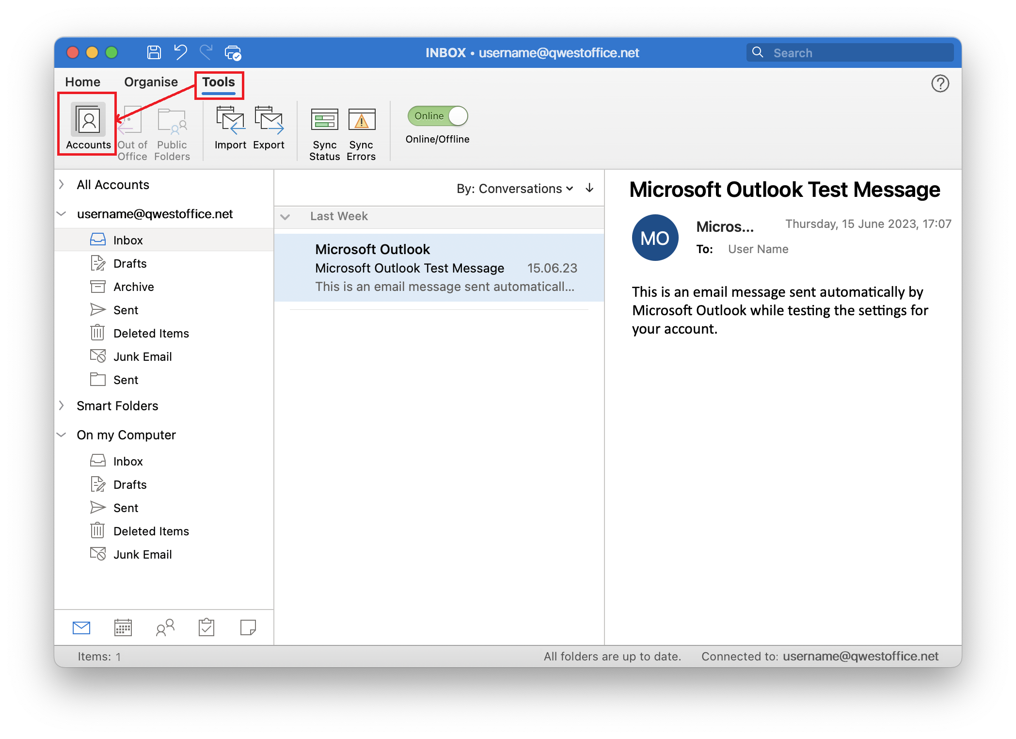Switch to the Home tab
Image resolution: width=1016 pixels, height=739 pixels.
(x=83, y=82)
